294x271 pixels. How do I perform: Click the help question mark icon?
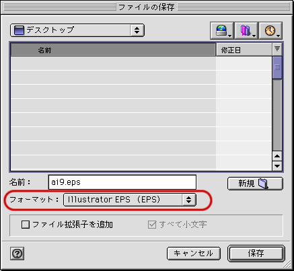tap(17, 254)
